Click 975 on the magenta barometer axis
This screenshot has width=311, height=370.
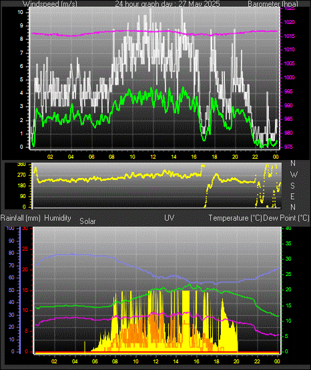[288, 147]
